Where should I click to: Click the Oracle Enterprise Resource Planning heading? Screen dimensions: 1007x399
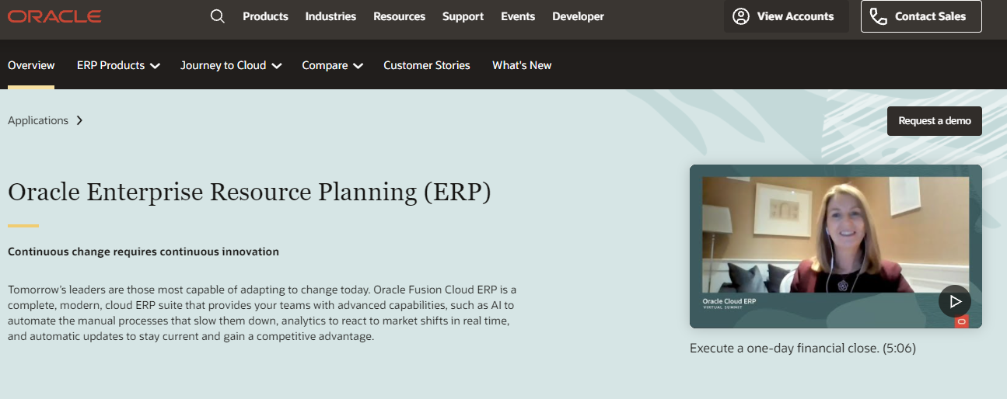[x=250, y=192]
